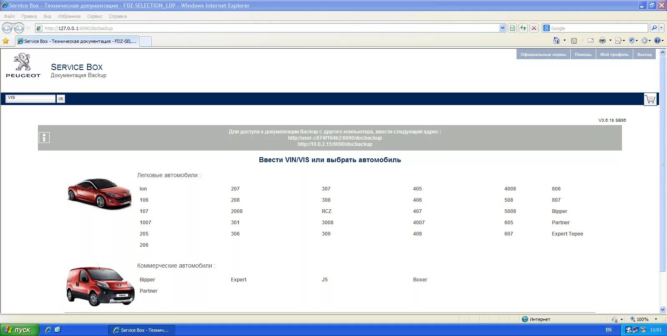Click the page vertical scrollbar down arrow
667x336 pixels.
[x=662, y=309]
